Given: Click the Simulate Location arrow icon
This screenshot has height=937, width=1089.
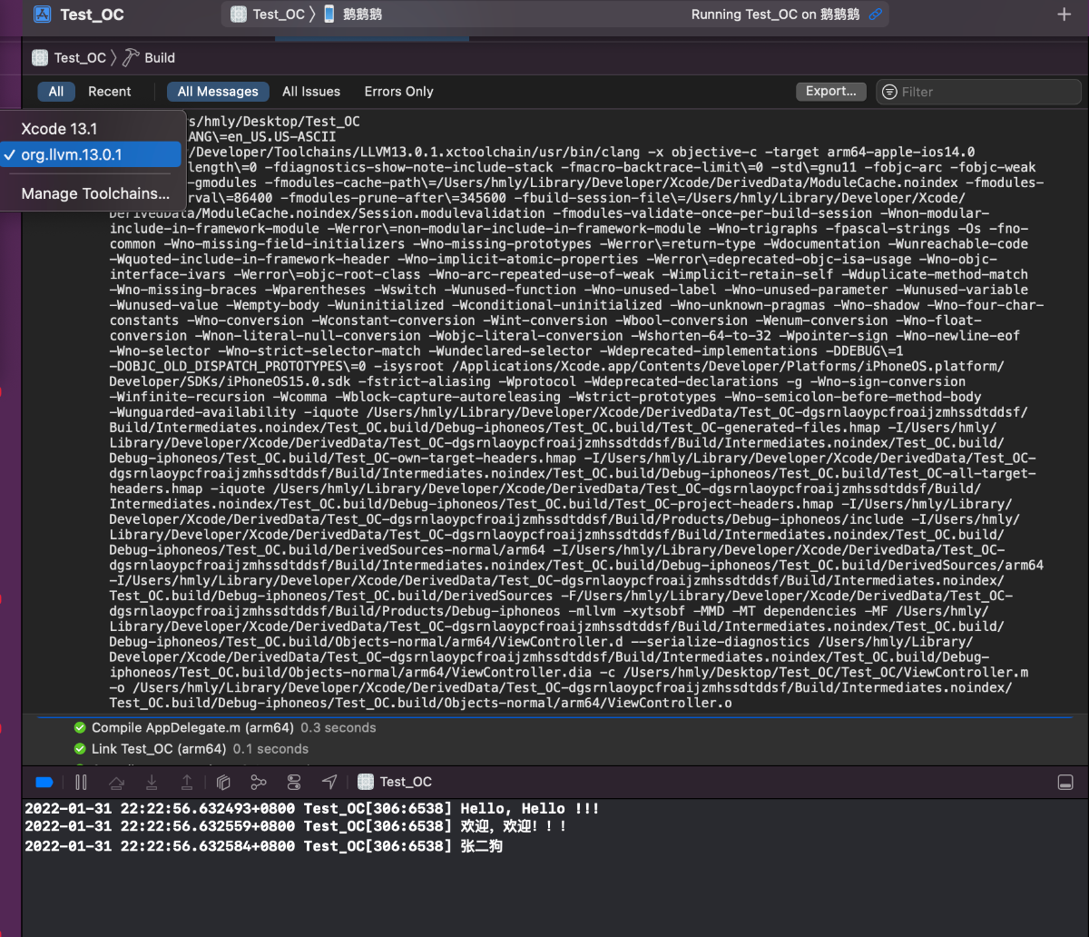Looking at the screenshot, I should coord(329,782).
